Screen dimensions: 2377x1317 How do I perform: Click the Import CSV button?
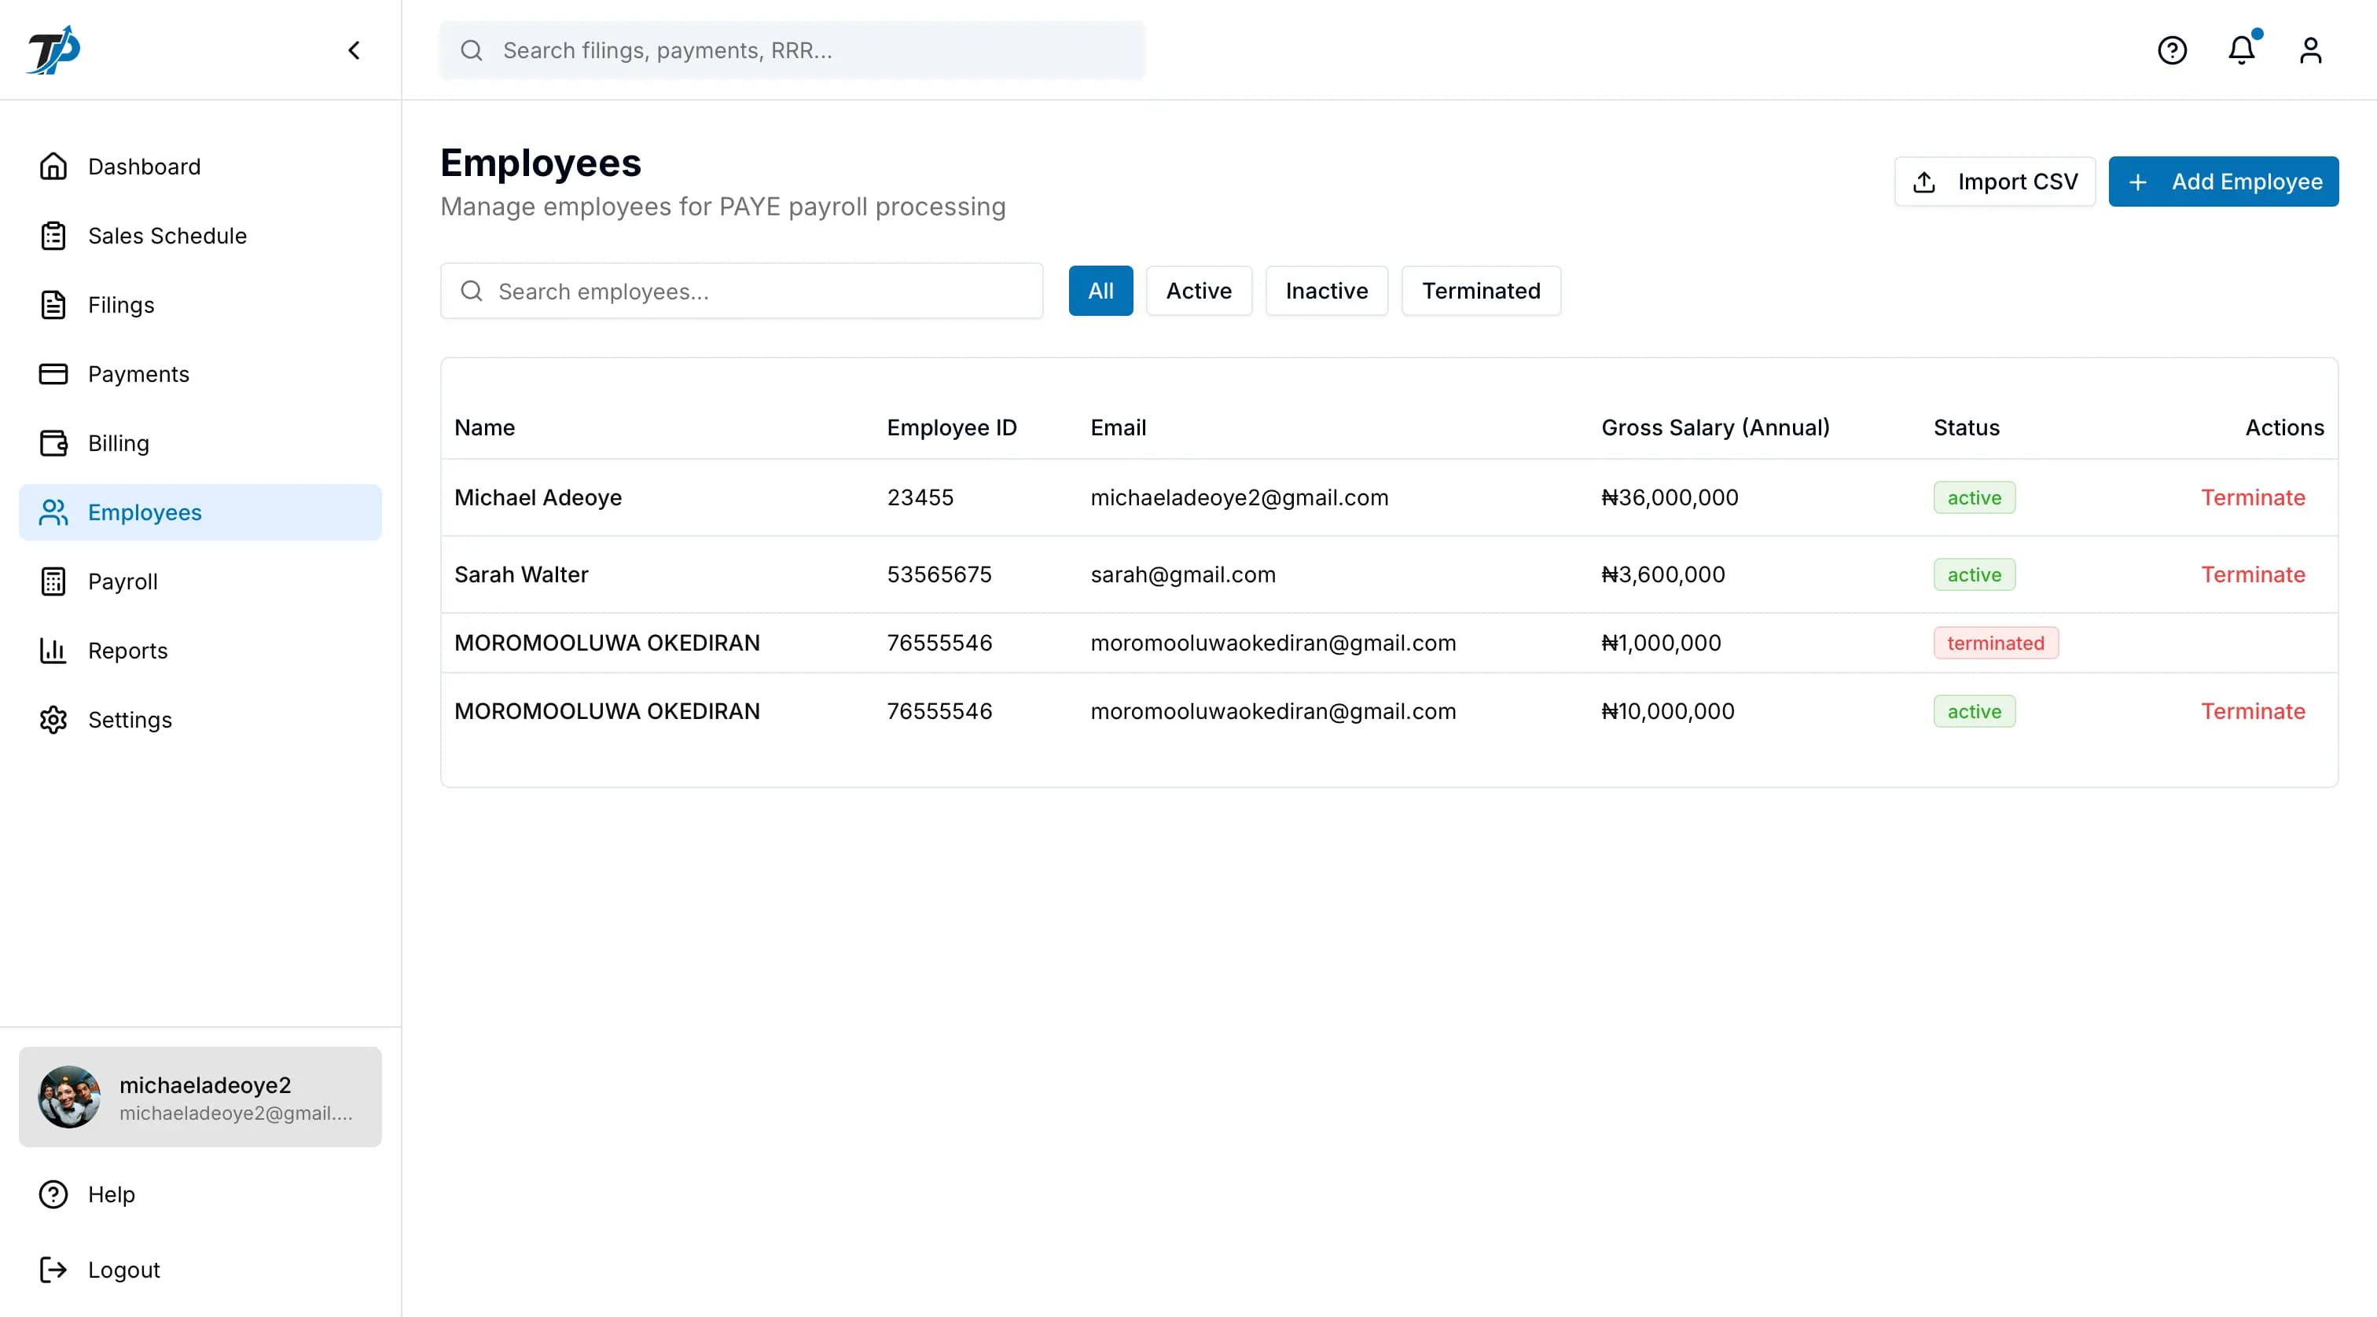1995,181
